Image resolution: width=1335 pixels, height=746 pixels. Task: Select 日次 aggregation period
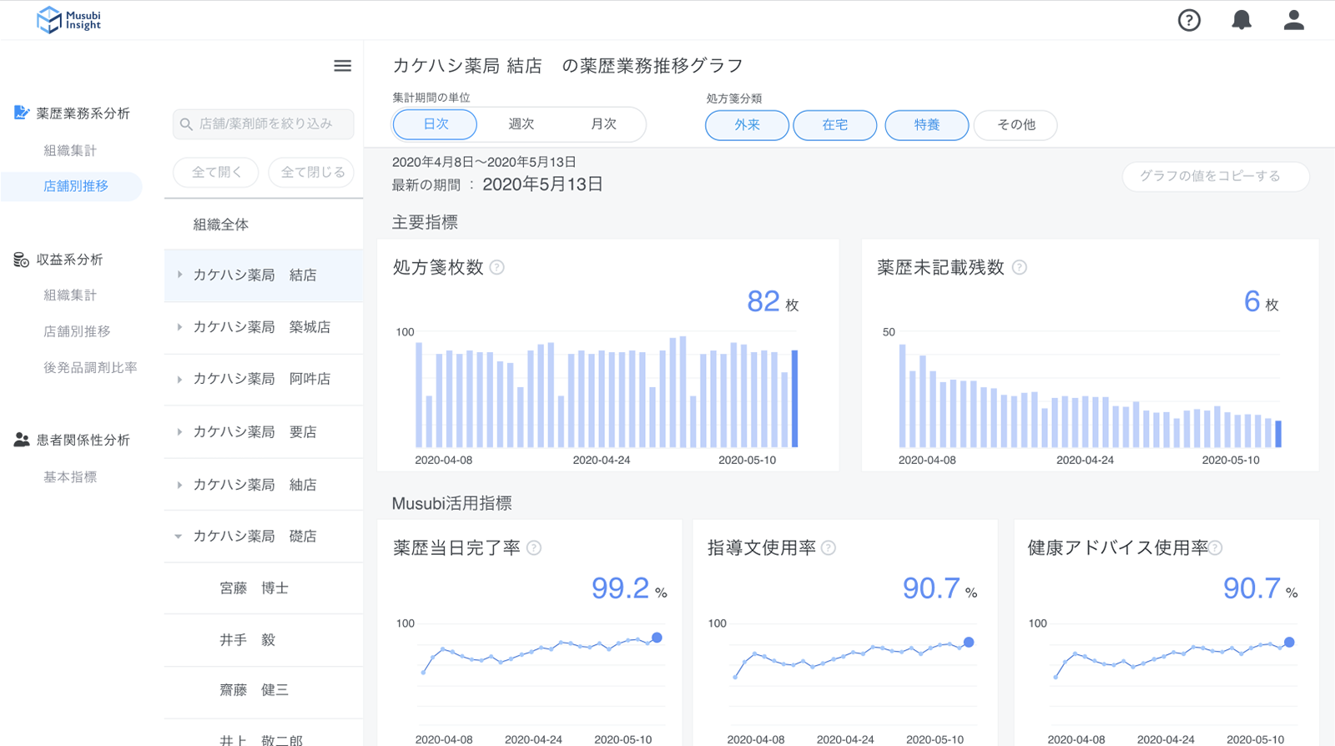436,124
